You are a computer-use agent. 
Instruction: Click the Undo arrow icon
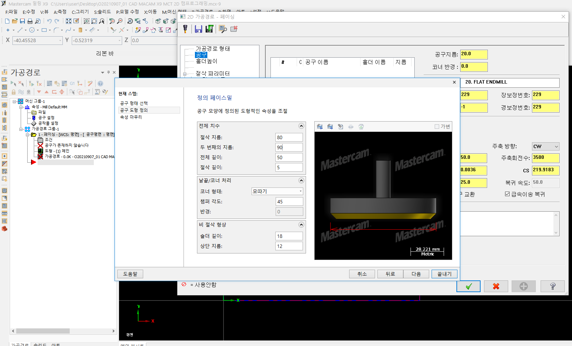(x=49, y=21)
